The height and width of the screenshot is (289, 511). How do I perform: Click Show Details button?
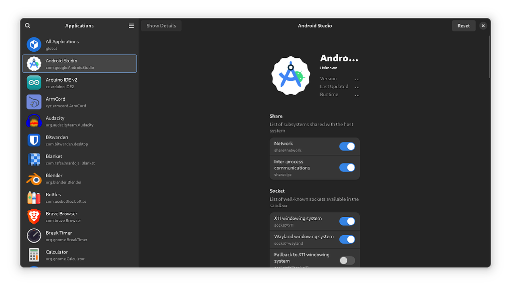(161, 25)
